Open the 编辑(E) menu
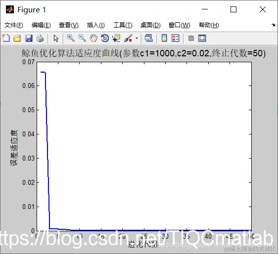The width and height of the screenshot is (278, 254). click(x=41, y=25)
